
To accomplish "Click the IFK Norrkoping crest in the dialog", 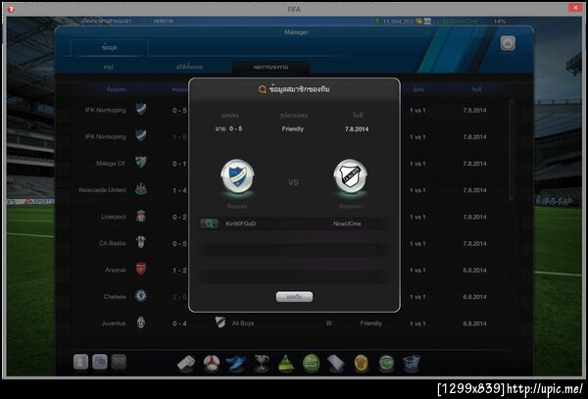I will (x=237, y=176).
